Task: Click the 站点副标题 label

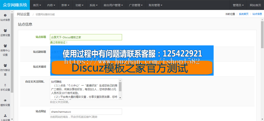Action: point(39,52)
